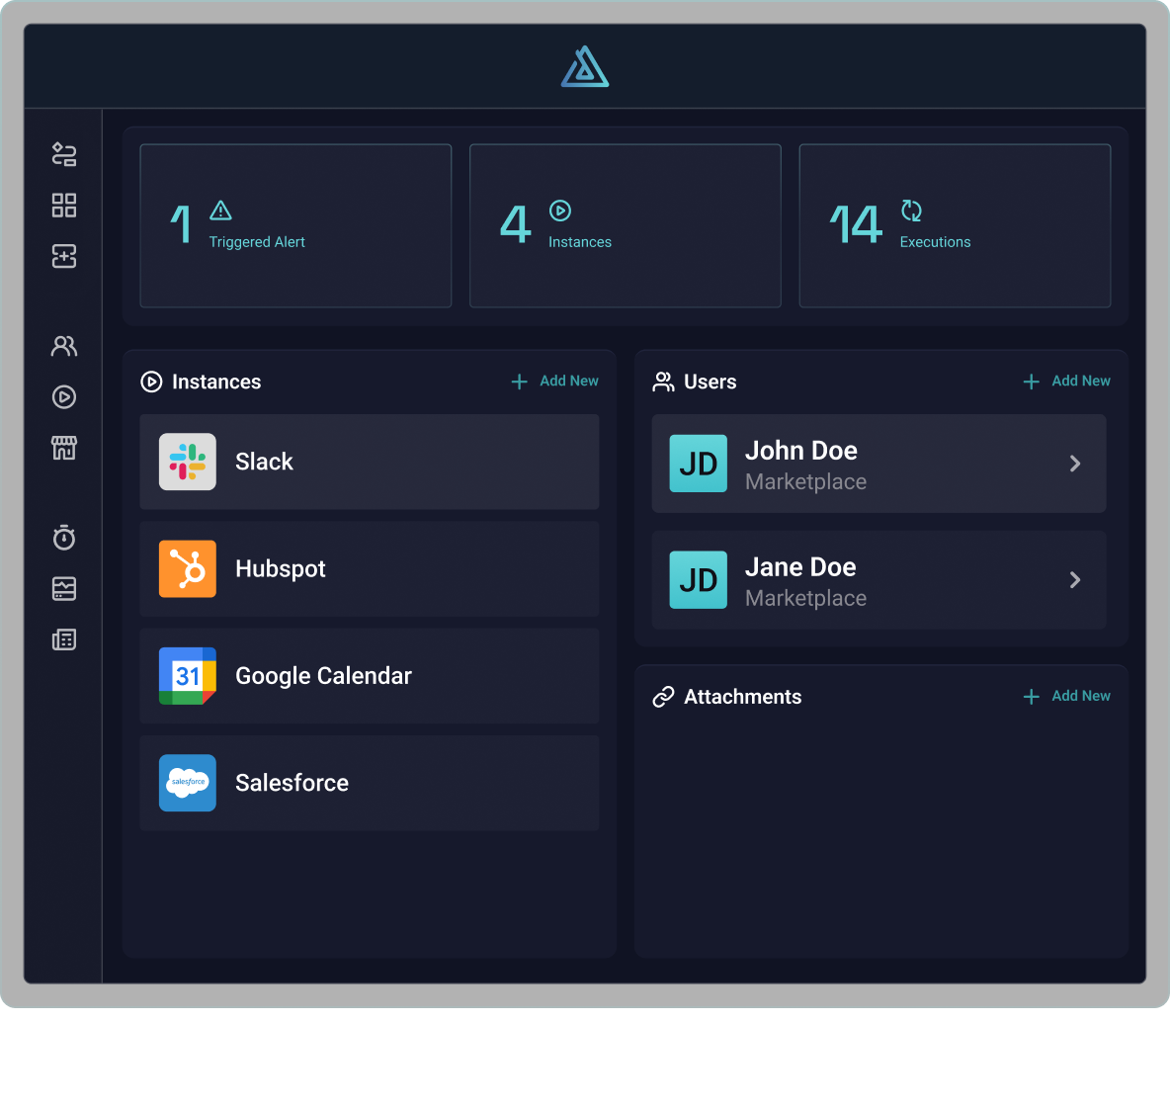Click the number 4 in Instances card
Image resolution: width=1170 pixels, height=1107 pixels.
tap(516, 224)
